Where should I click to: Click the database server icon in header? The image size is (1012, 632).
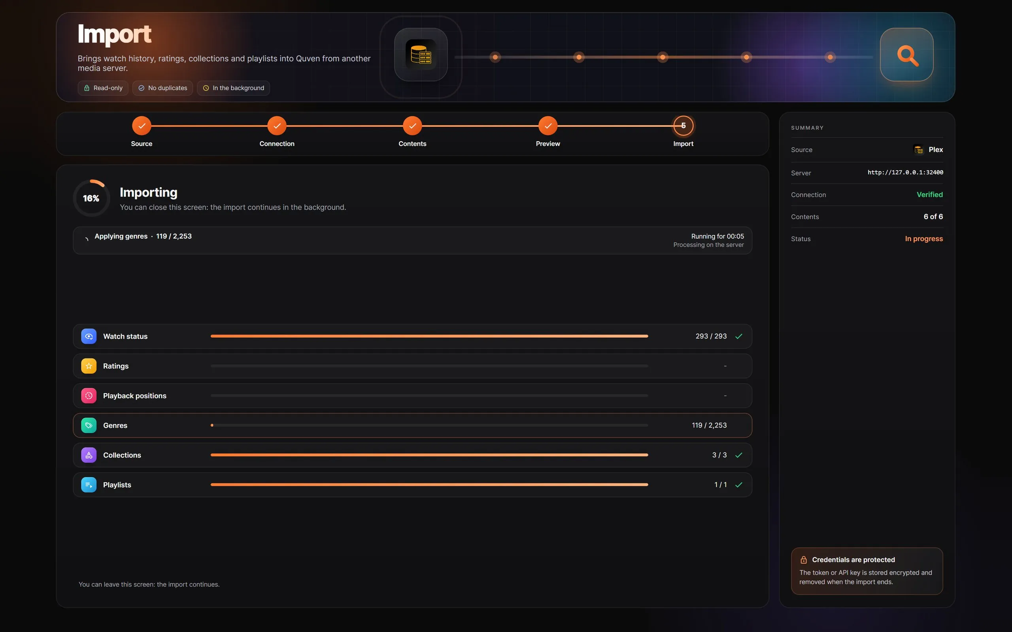coord(421,55)
